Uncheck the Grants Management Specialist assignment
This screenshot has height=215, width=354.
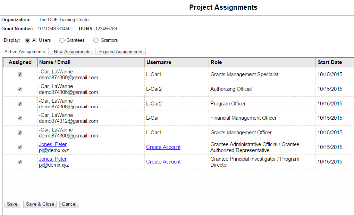(20, 74)
